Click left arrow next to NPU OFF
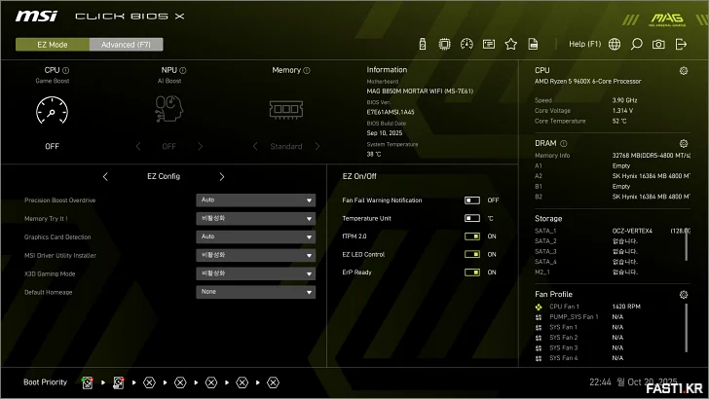This screenshot has height=399, width=709. pyautogui.click(x=138, y=146)
